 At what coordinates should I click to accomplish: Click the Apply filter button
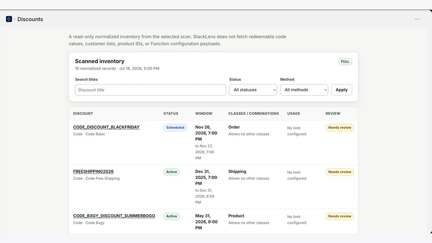341,90
